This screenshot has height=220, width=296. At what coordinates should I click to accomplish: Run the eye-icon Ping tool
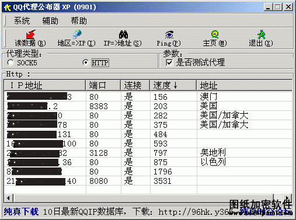169,34
